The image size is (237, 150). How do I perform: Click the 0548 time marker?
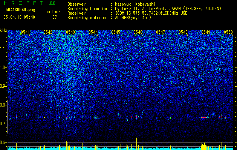183,32
